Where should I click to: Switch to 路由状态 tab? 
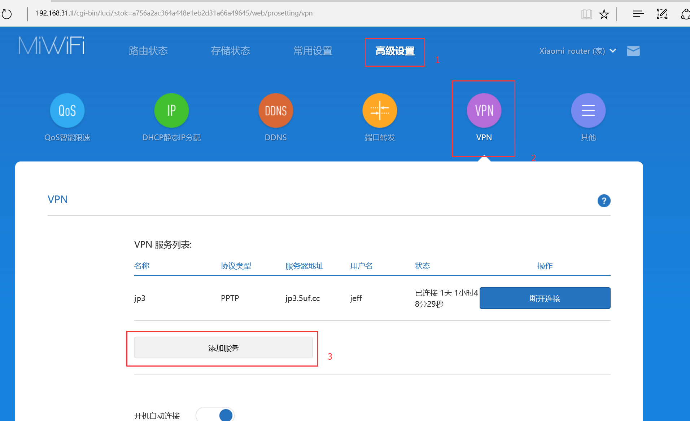tap(148, 51)
